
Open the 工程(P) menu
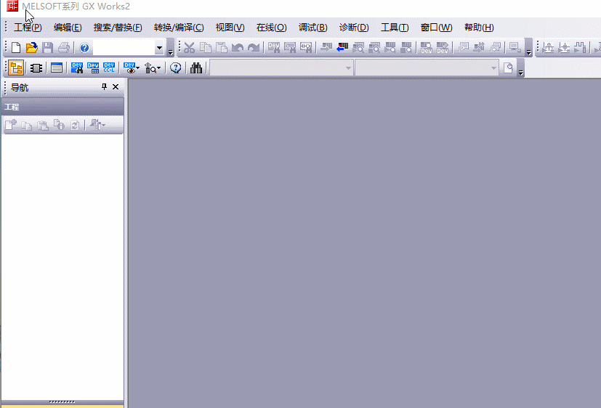28,28
